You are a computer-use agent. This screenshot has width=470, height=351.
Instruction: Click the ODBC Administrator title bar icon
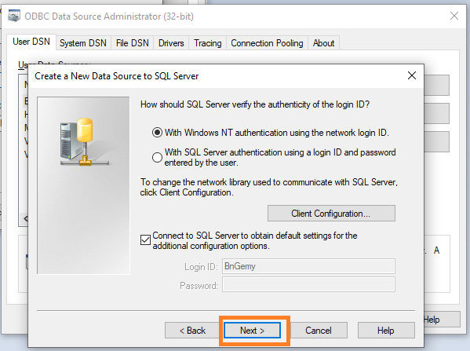coord(14,16)
